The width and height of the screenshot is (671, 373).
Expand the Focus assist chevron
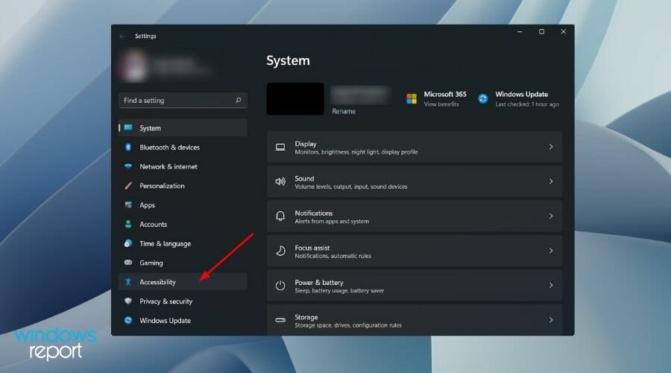coord(551,251)
